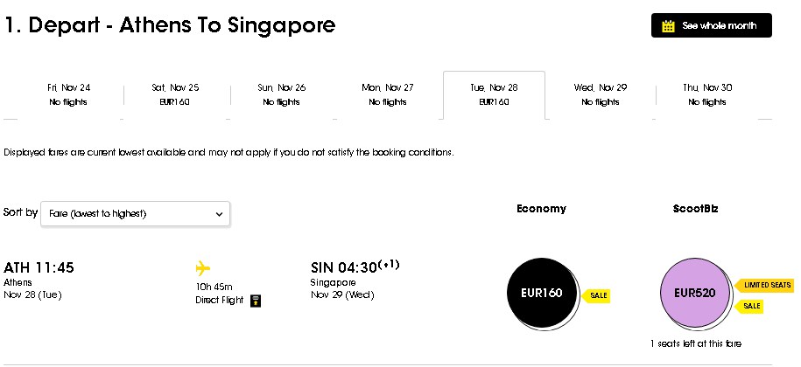Click the Direct Flight label
The height and width of the screenshot is (367, 801).
pyautogui.click(x=220, y=301)
